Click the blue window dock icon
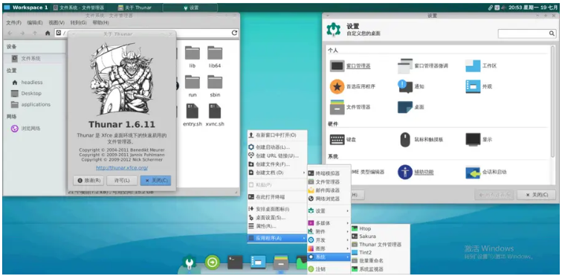Viewport: 562px width, 276px height. (258, 263)
